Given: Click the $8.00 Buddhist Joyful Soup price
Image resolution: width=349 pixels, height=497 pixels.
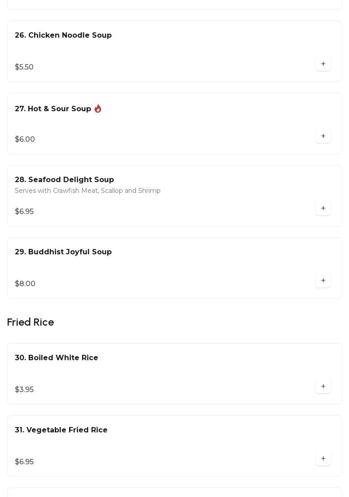Looking at the screenshot, I should pos(25,284).
